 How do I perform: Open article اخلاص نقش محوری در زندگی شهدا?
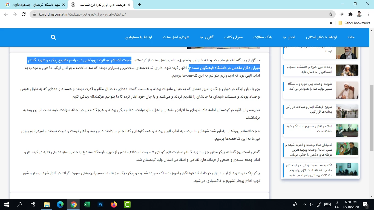[x=309, y=129]
